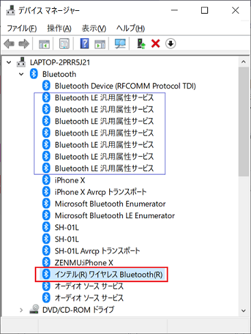This screenshot has width=251, height=334.
Task: Open the 表示(V) menu
Action: click(x=93, y=29)
